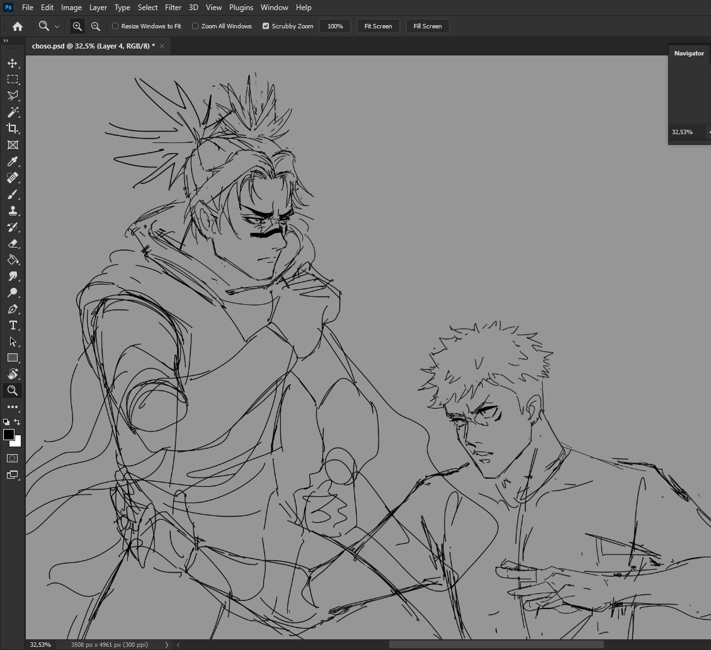Open the Image menu
The image size is (711, 650).
click(72, 8)
